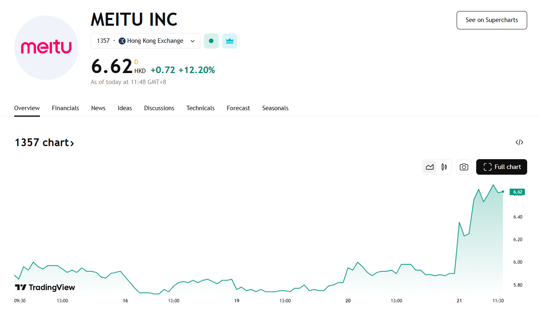Open the Financials tab

pos(65,108)
